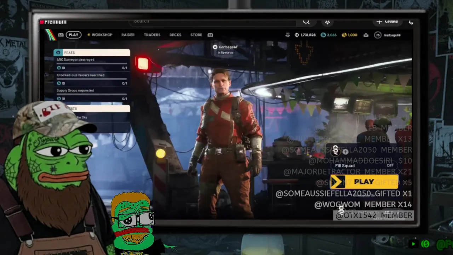
Task: Click the Supply Drops requested progress bar
Action: pos(92,95)
